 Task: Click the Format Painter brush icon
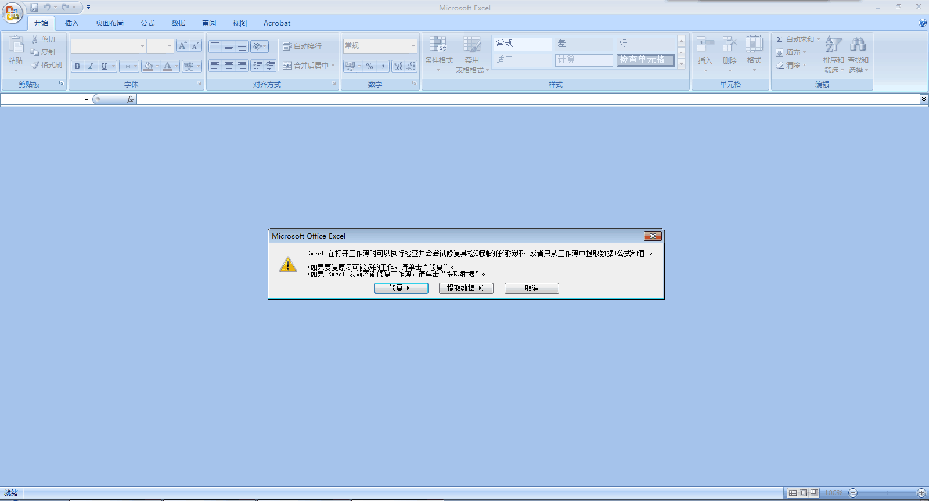coord(35,65)
